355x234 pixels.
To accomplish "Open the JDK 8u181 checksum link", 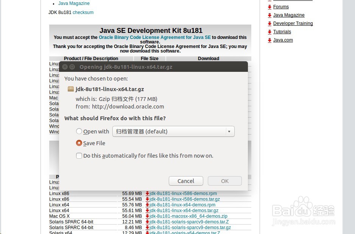I will [83, 12].
